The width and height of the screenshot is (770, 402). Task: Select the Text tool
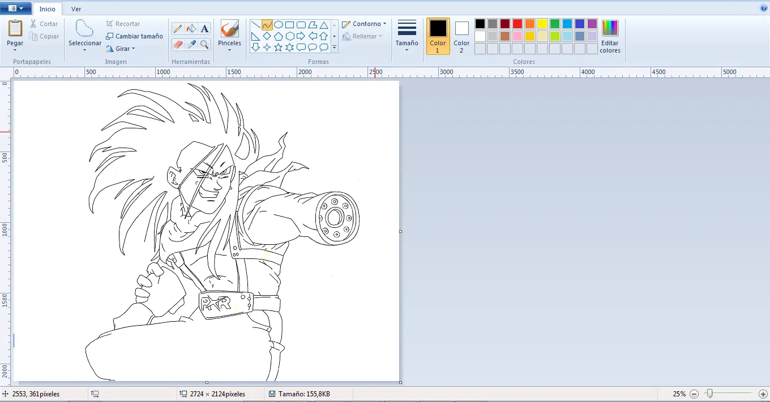205,28
